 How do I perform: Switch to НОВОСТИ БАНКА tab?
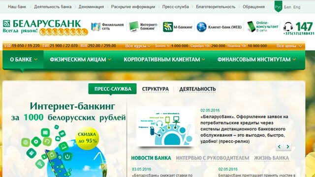151,158
